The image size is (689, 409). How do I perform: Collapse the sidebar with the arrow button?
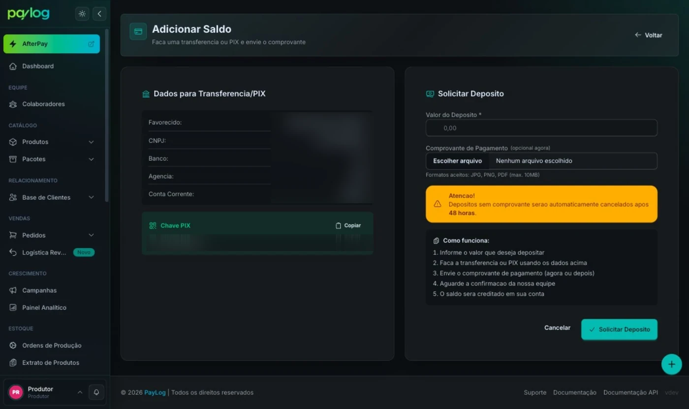point(99,14)
